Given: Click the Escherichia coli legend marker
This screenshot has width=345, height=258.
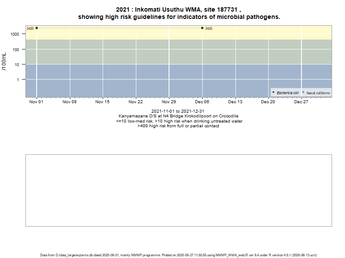Looking at the screenshot, I should coord(273,92).
